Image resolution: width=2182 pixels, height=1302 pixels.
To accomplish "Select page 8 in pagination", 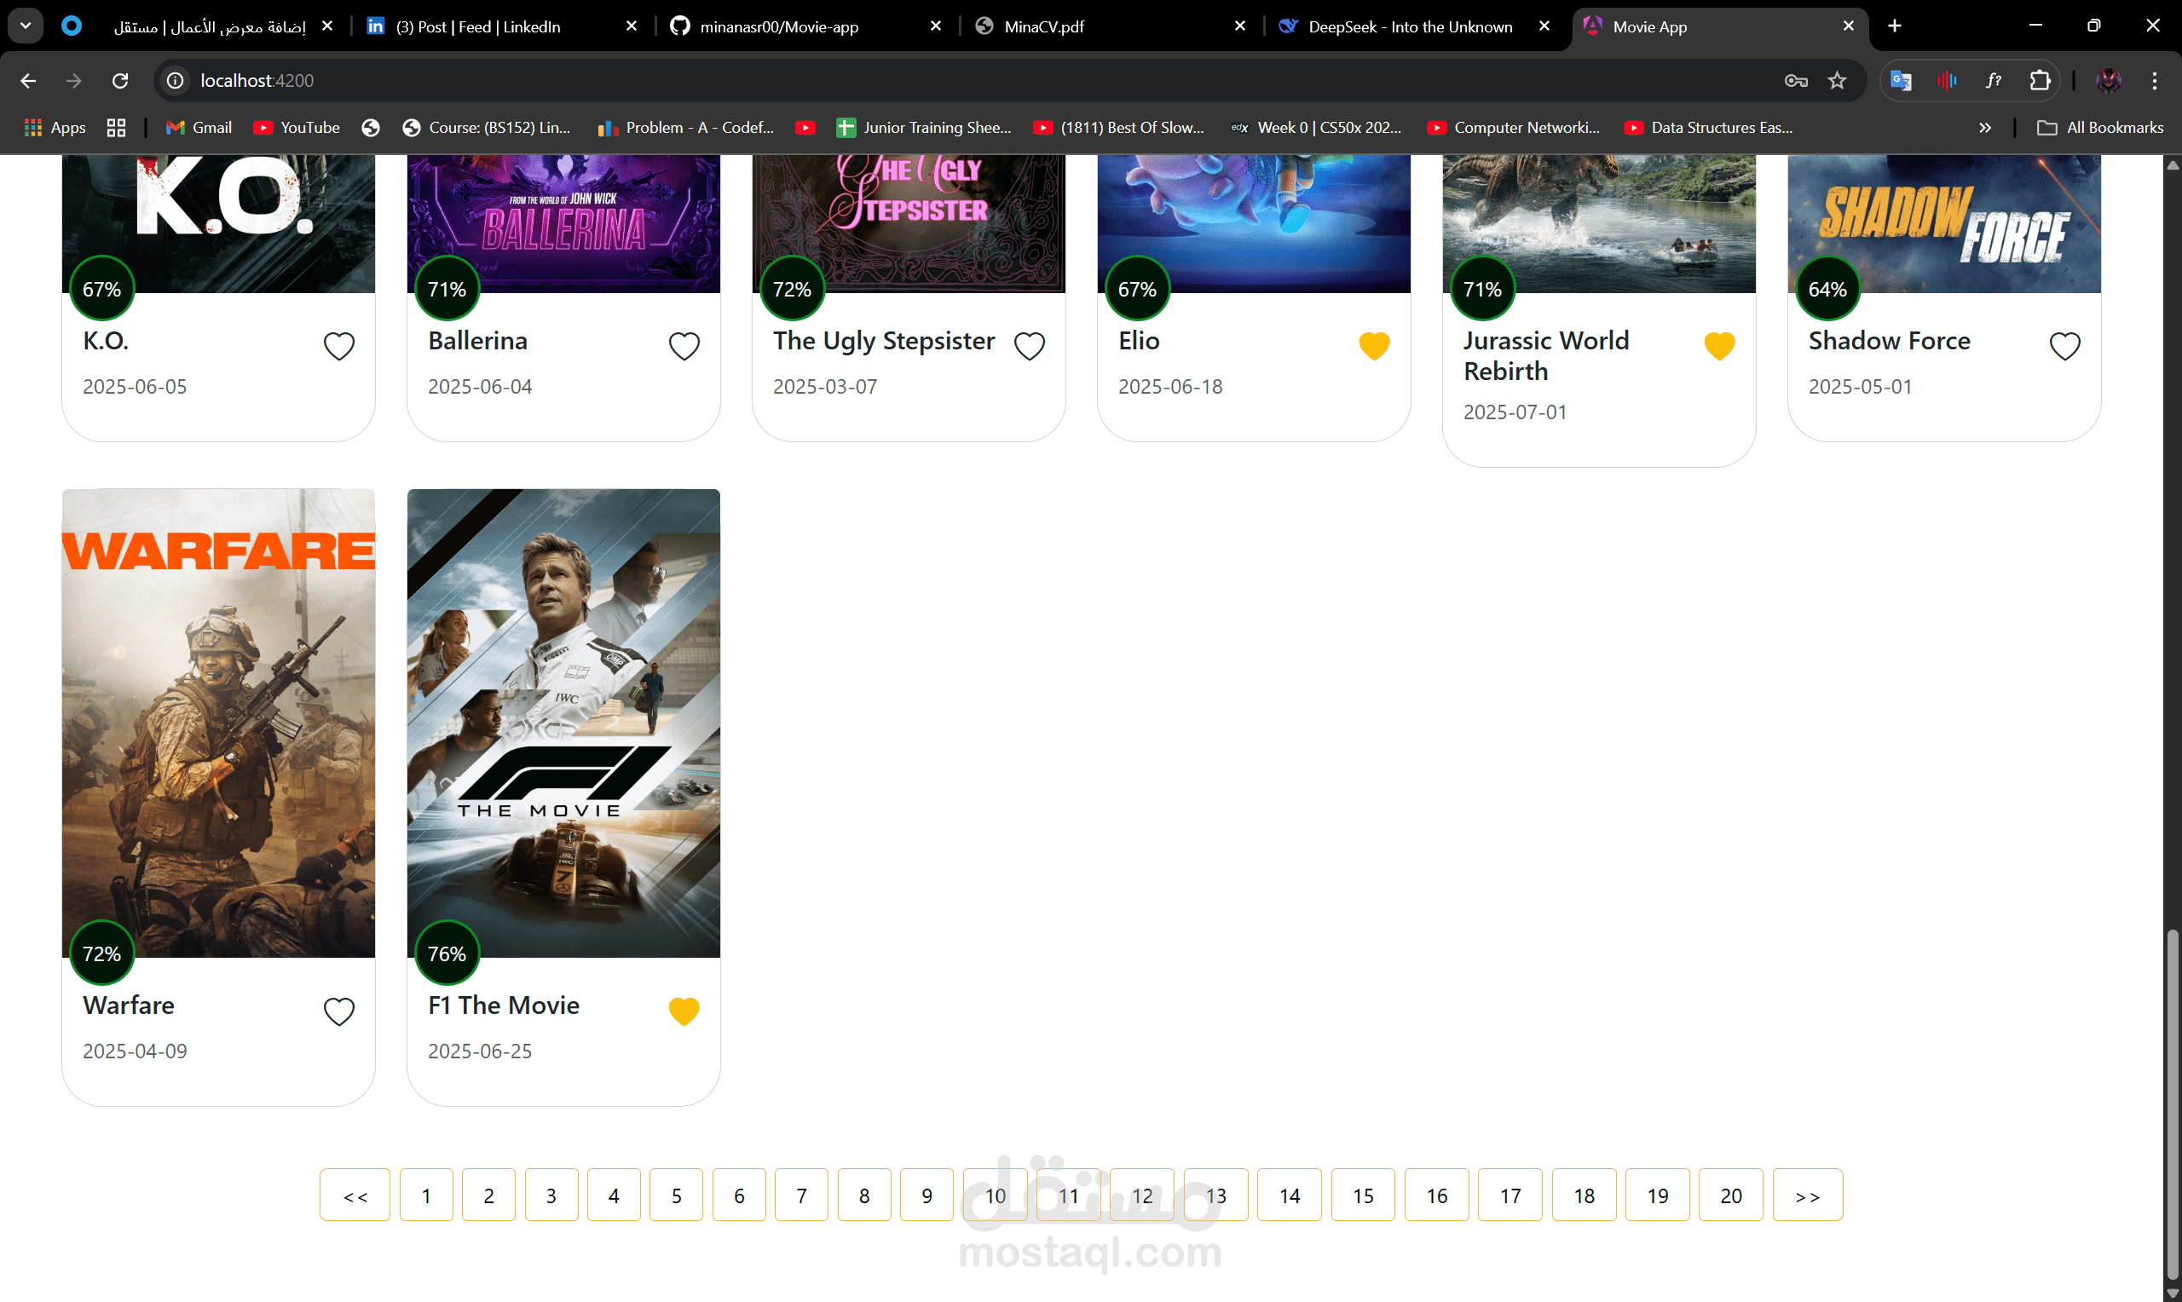I will (864, 1194).
